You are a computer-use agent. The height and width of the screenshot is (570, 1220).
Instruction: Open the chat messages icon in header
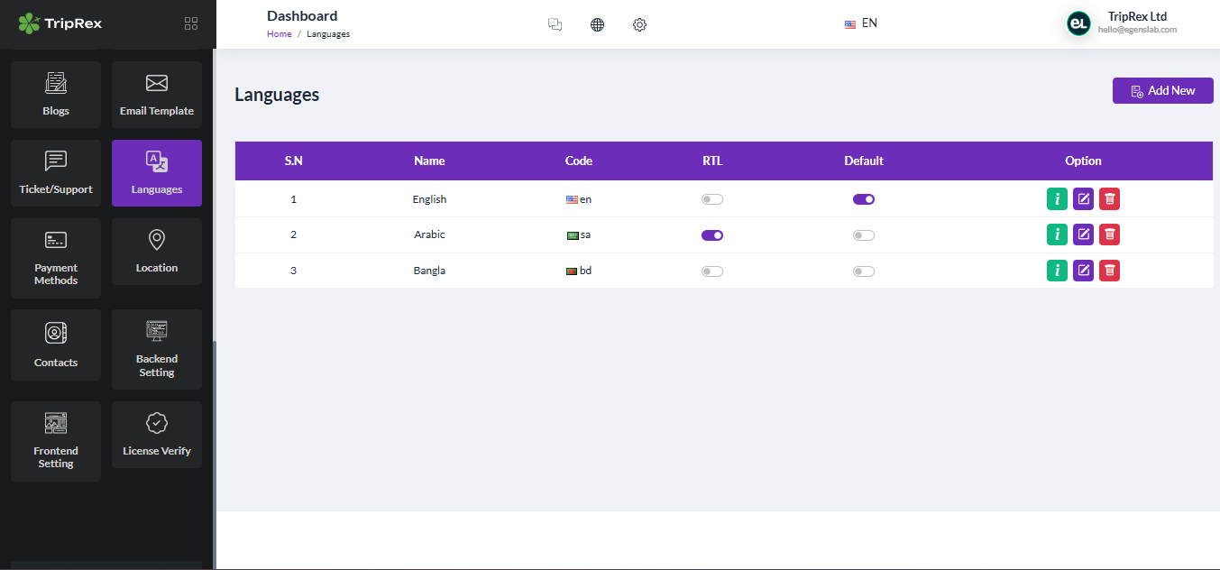[x=555, y=24]
